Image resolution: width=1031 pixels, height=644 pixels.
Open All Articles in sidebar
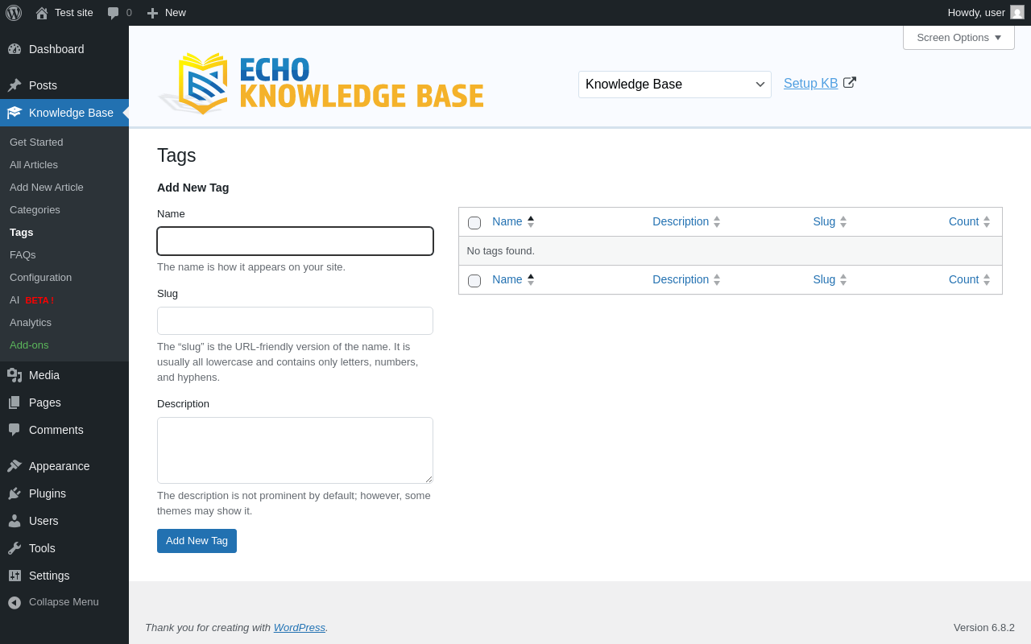coord(34,164)
